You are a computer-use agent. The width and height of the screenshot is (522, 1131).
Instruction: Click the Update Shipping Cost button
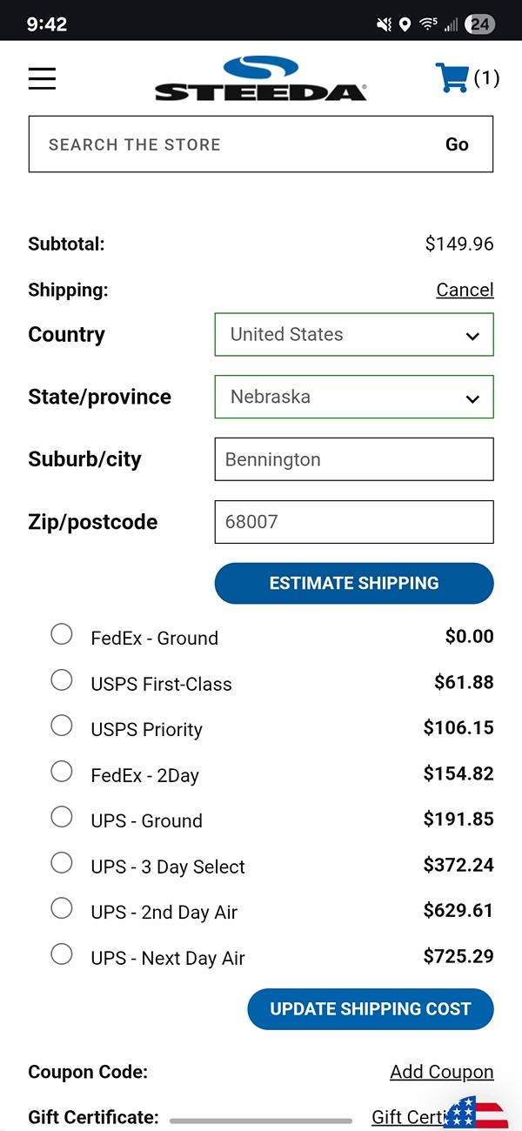tap(371, 1009)
